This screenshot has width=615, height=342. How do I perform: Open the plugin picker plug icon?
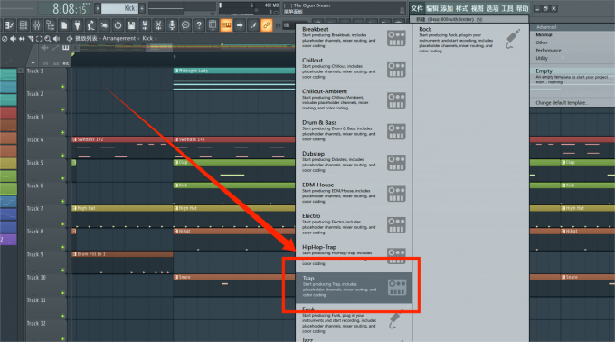77,25
